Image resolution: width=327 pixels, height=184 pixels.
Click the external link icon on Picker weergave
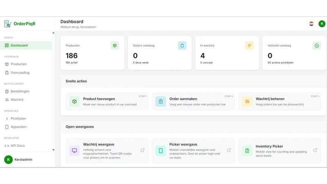click(x=229, y=150)
